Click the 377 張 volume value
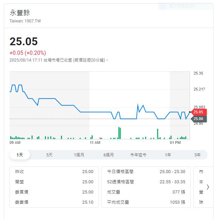The width and height of the screenshot is (219, 219). [179, 192]
